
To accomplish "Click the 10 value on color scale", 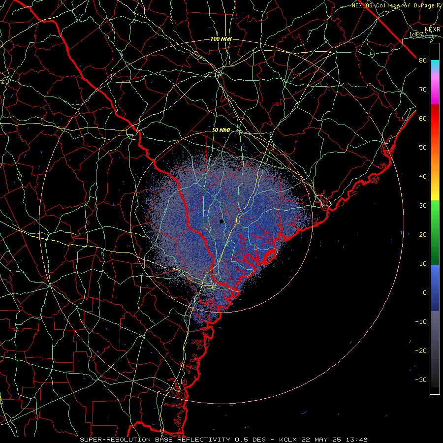I will (x=423, y=264).
